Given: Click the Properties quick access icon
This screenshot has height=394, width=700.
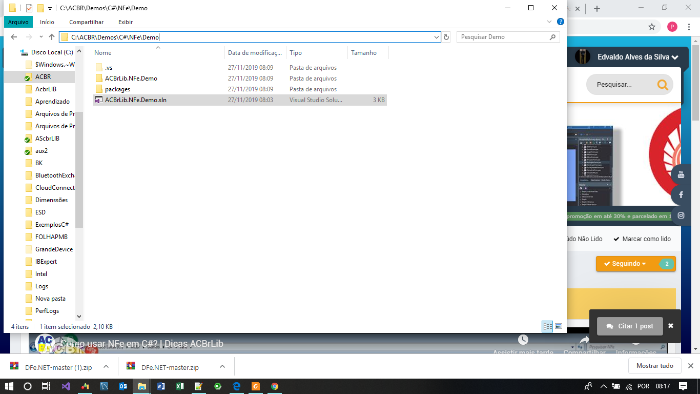Looking at the screenshot, I should pos(29,8).
